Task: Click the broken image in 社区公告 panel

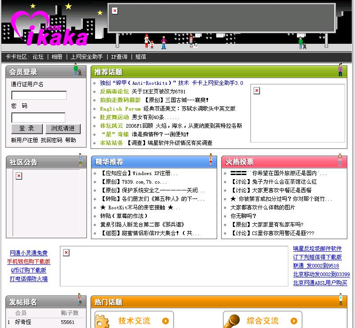Action: 19,176
